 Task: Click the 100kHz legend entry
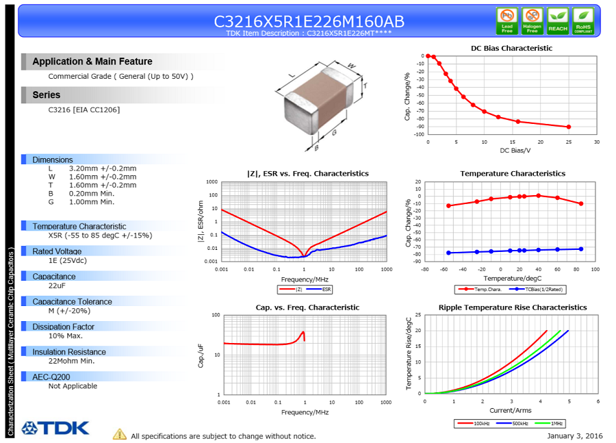(x=473, y=423)
